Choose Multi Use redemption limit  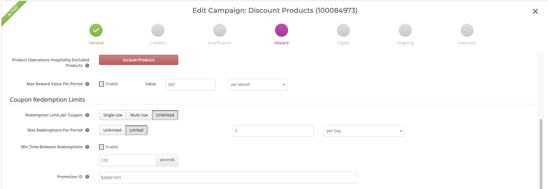pyautogui.click(x=139, y=115)
